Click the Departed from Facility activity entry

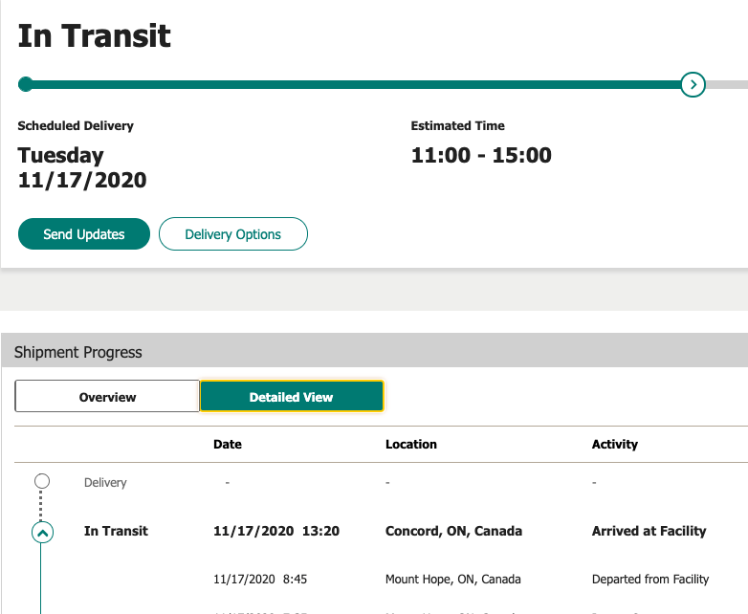(650, 579)
